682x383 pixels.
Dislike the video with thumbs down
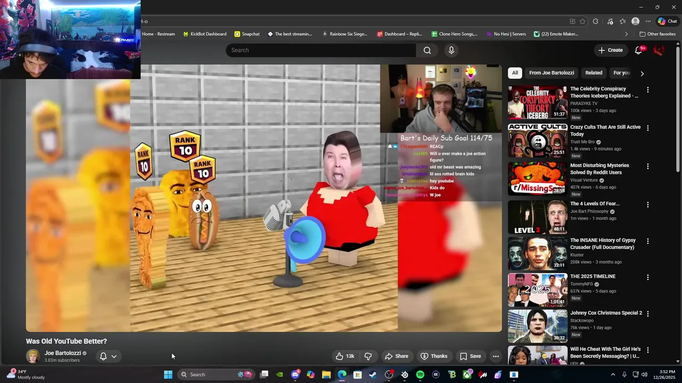[368, 356]
